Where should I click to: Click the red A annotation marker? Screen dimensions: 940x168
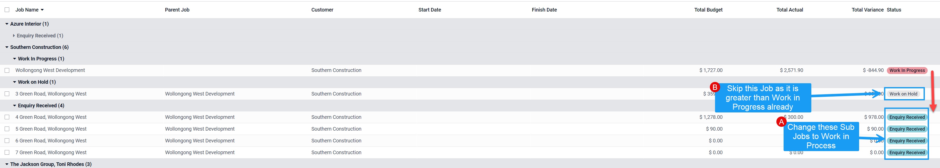point(781,122)
